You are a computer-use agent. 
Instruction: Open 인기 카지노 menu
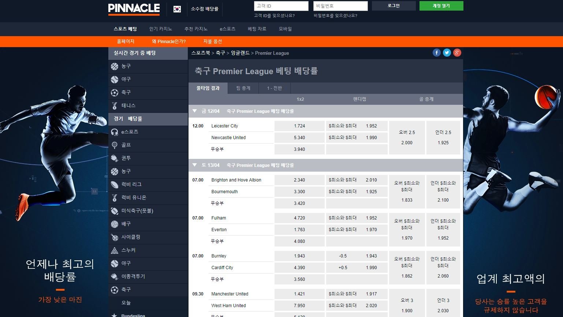pos(161,29)
